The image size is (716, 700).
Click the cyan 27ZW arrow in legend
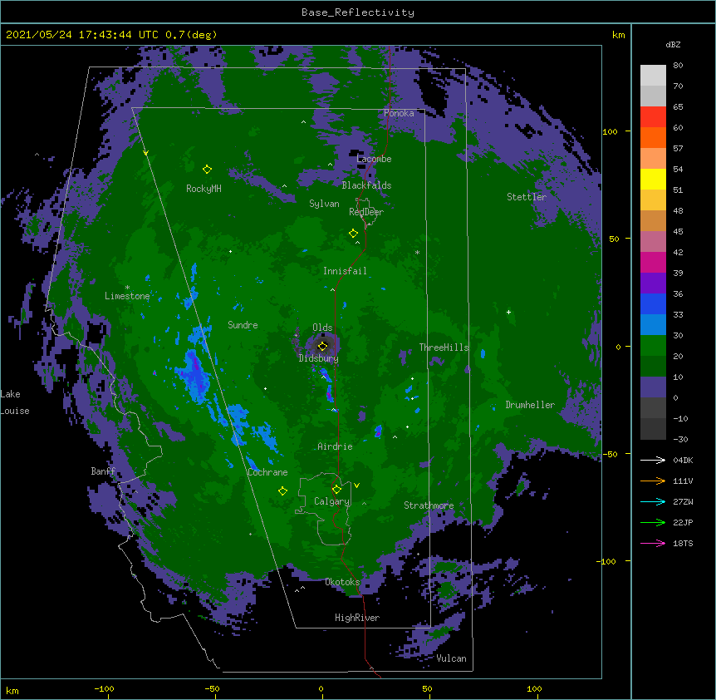(x=653, y=501)
